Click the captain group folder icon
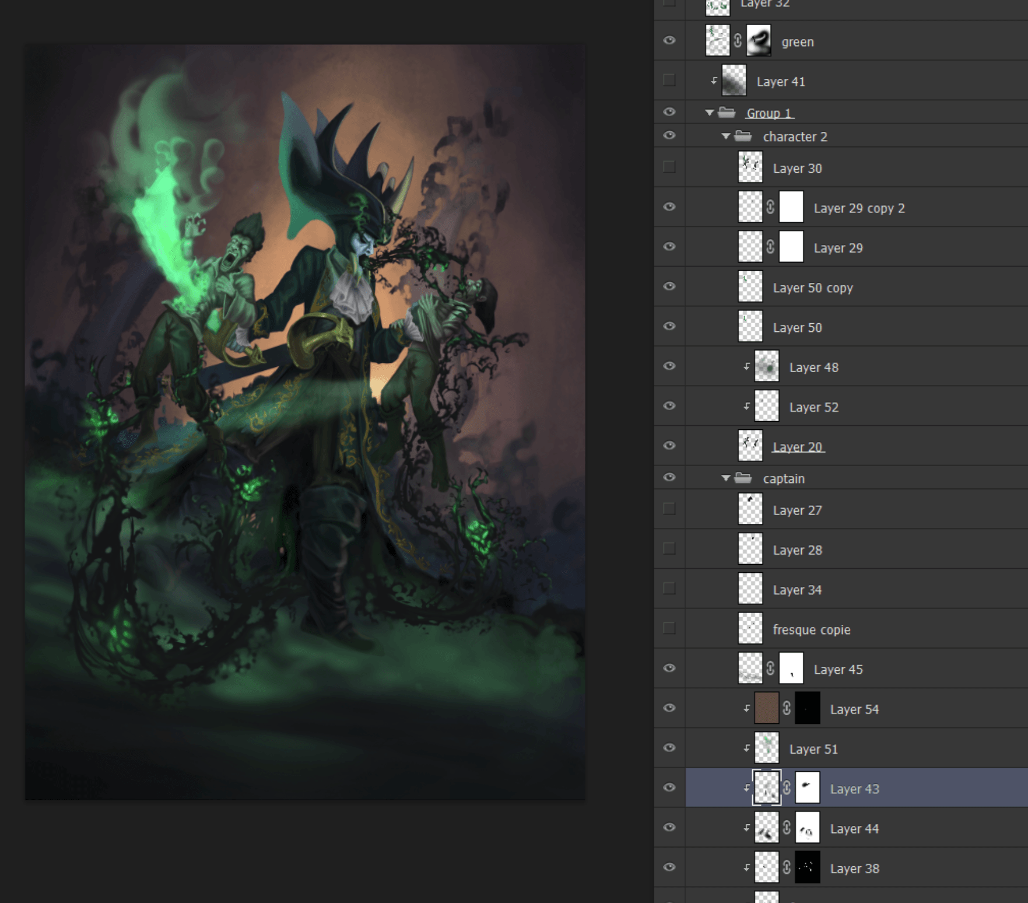This screenshot has width=1028, height=903. tap(743, 478)
